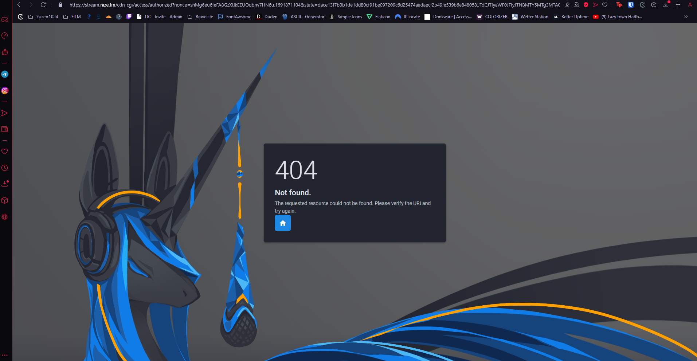This screenshot has width=697, height=361.
Task: Open the BraveLife bookmarks folder
Action: [x=200, y=17]
